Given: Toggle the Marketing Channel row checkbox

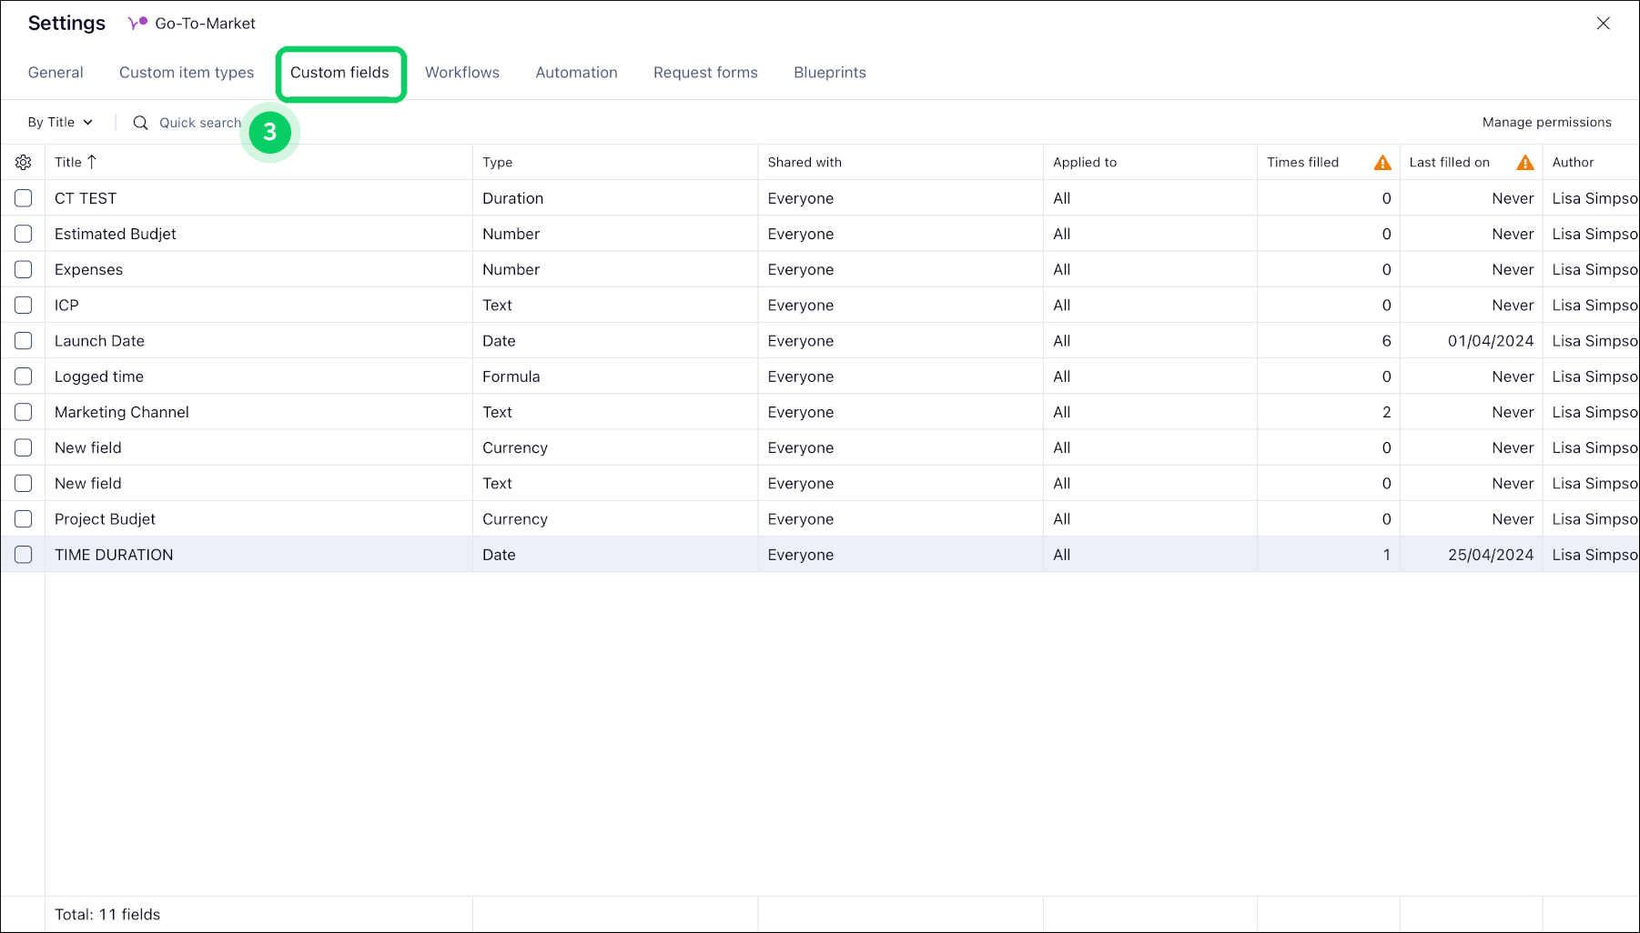Looking at the screenshot, I should click(x=24, y=412).
